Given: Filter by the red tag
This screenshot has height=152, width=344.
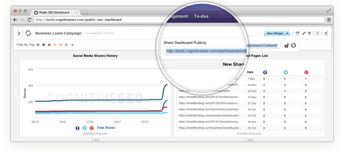Looking at the screenshot, I should pyautogui.click(x=49, y=45).
